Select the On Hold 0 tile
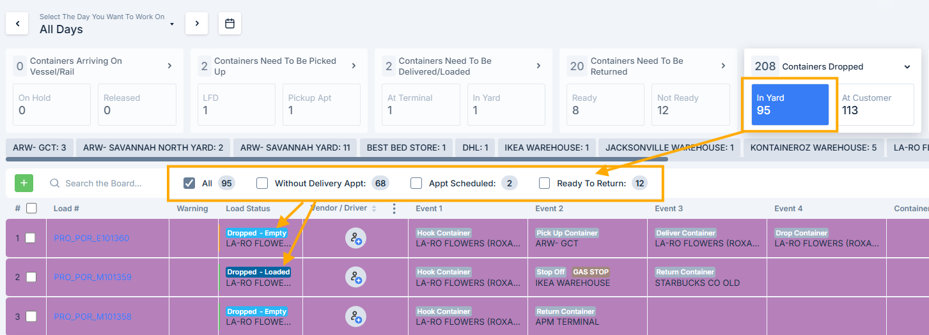Viewport: 929px width, 335px height. [52, 105]
